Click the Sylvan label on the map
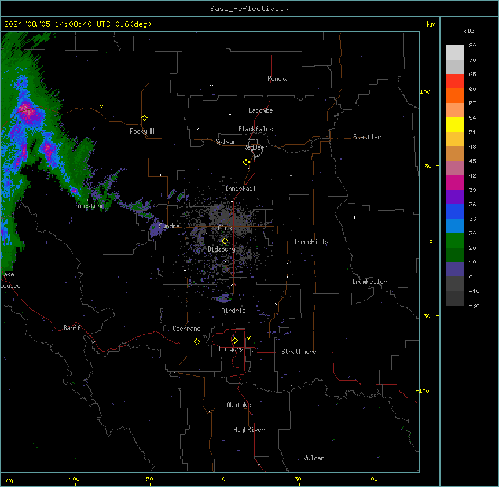The width and height of the screenshot is (499, 487). tap(226, 142)
